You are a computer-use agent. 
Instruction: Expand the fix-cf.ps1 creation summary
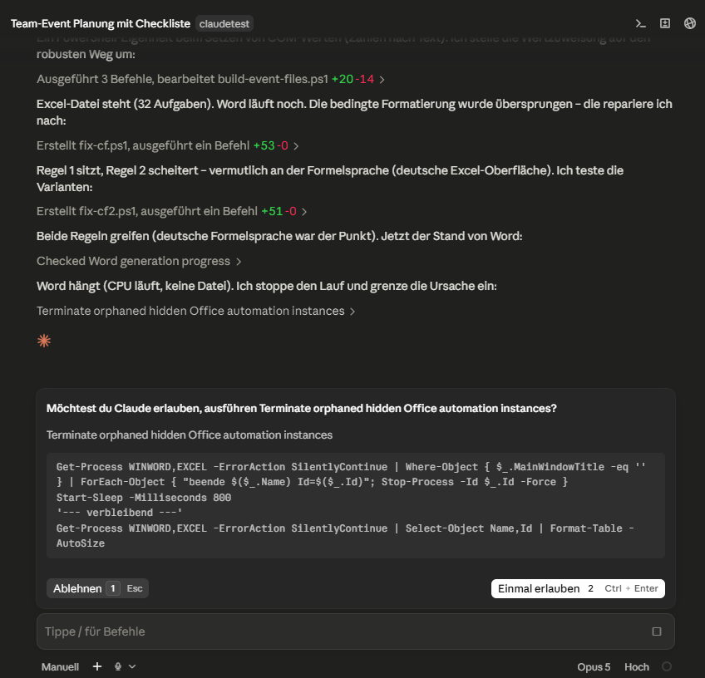[x=167, y=145]
